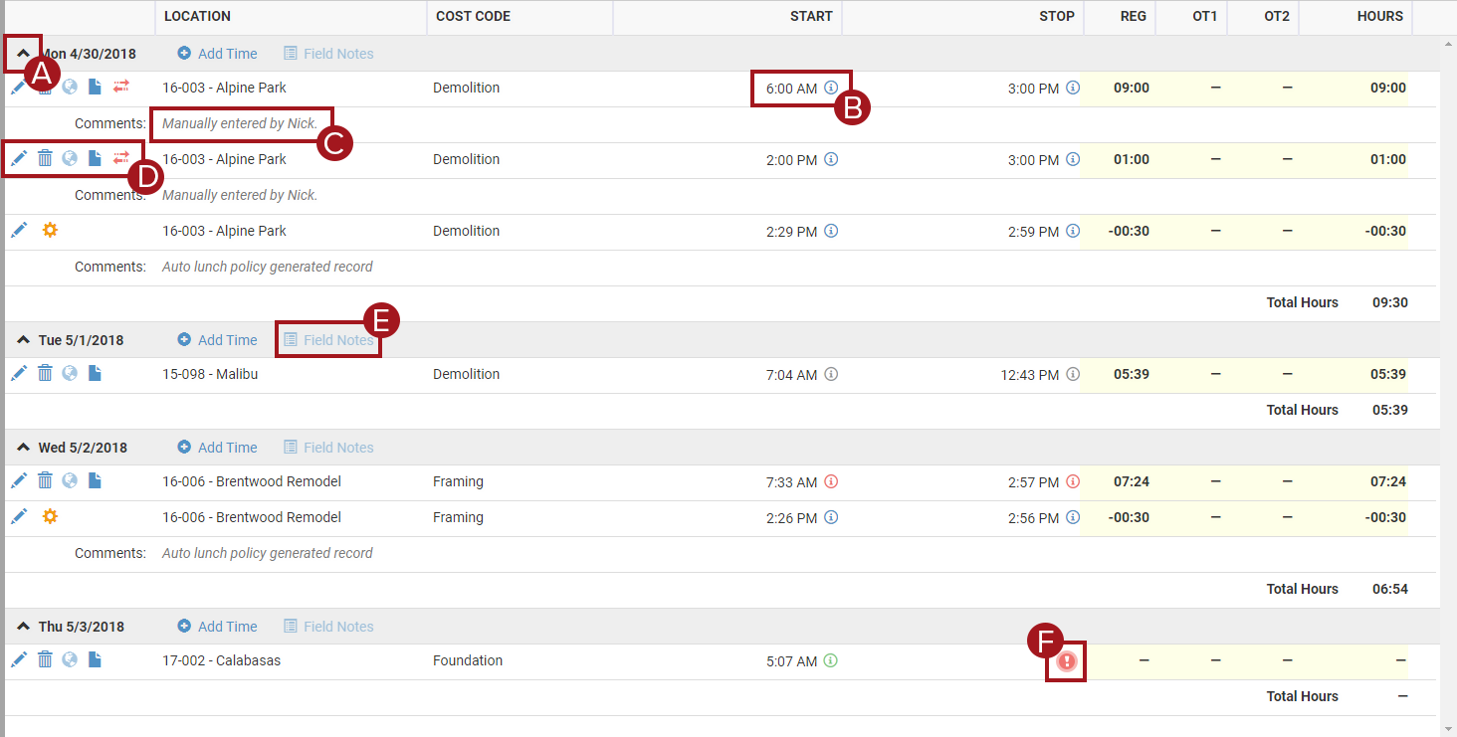
Task: Open Field Notes for Tue 5/1/2018
Action: coord(328,340)
